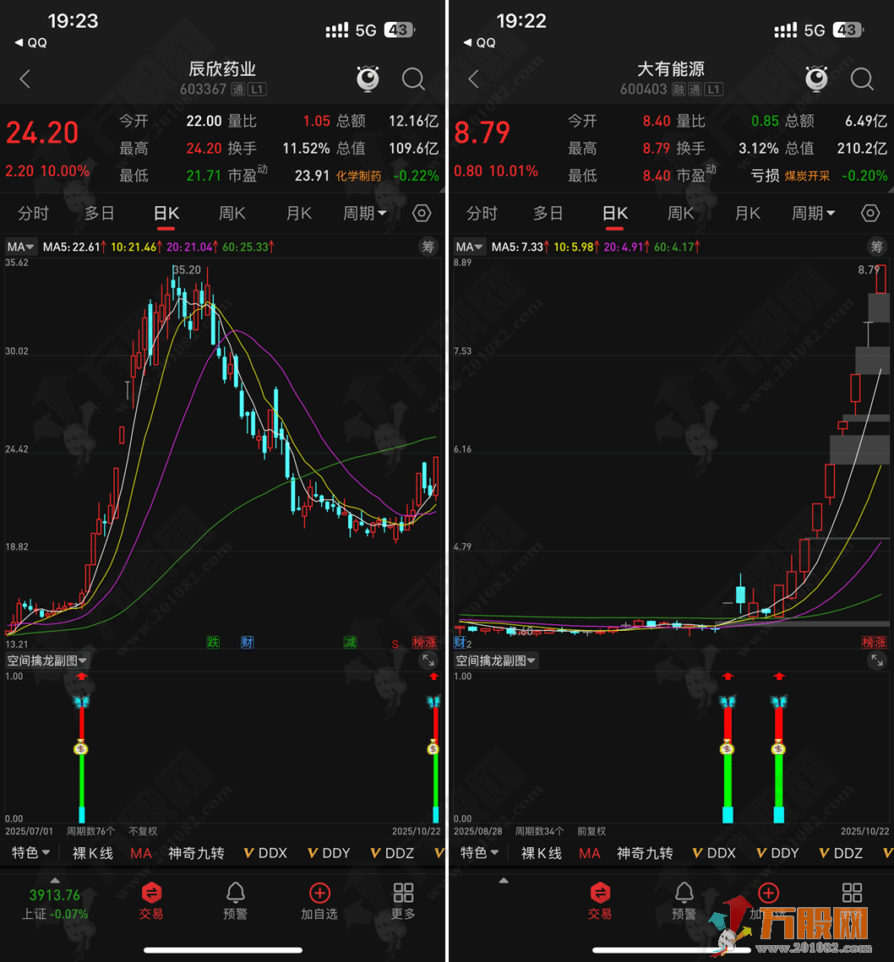
Task: Toggle 裸K线 naked candlestick mode
Action: coord(91,853)
